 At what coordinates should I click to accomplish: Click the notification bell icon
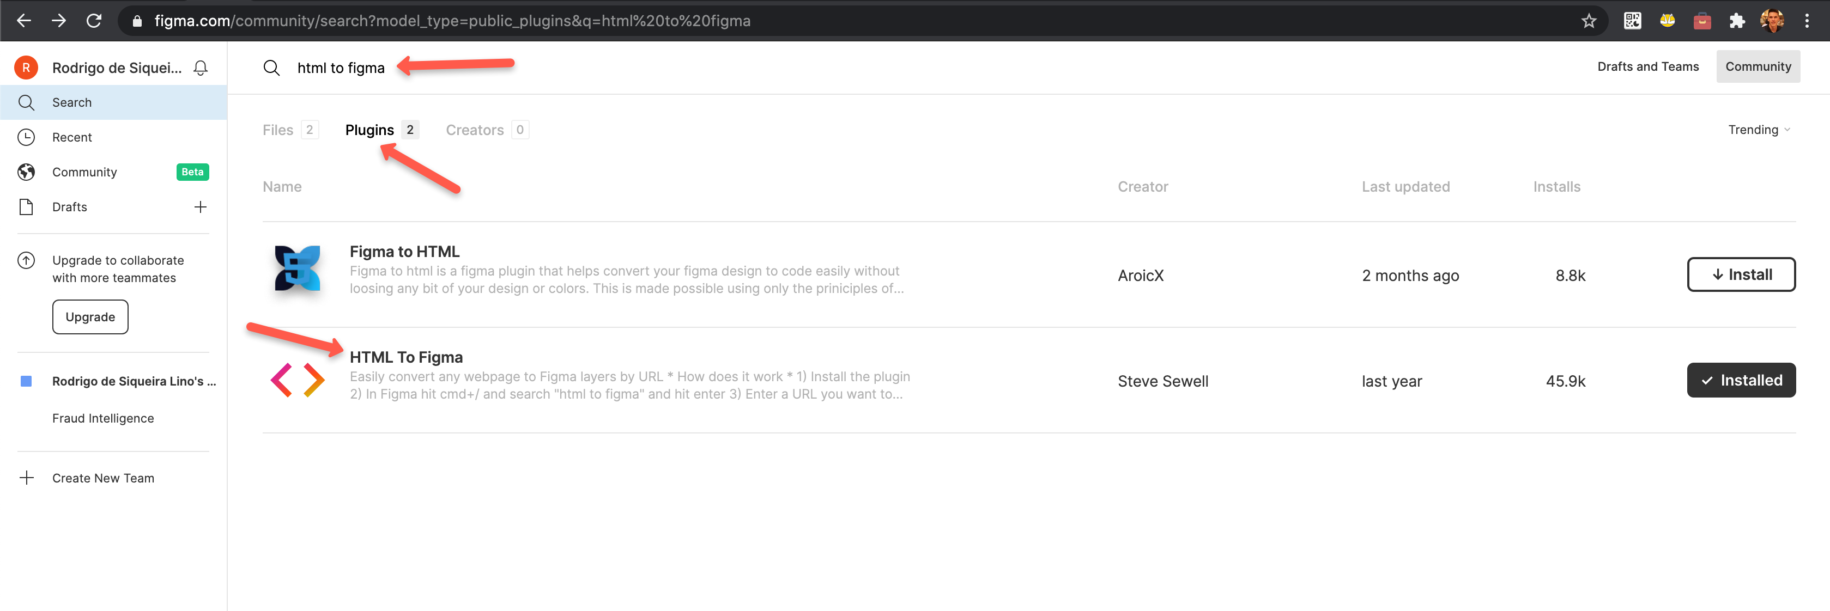(201, 66)
